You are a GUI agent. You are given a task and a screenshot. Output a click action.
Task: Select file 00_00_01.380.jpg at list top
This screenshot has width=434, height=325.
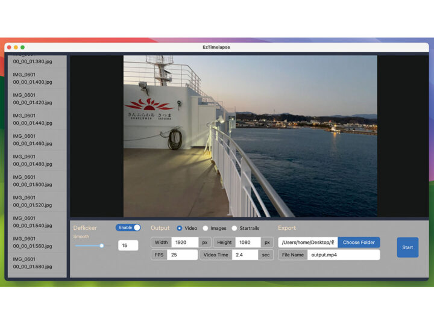point(37,61)
